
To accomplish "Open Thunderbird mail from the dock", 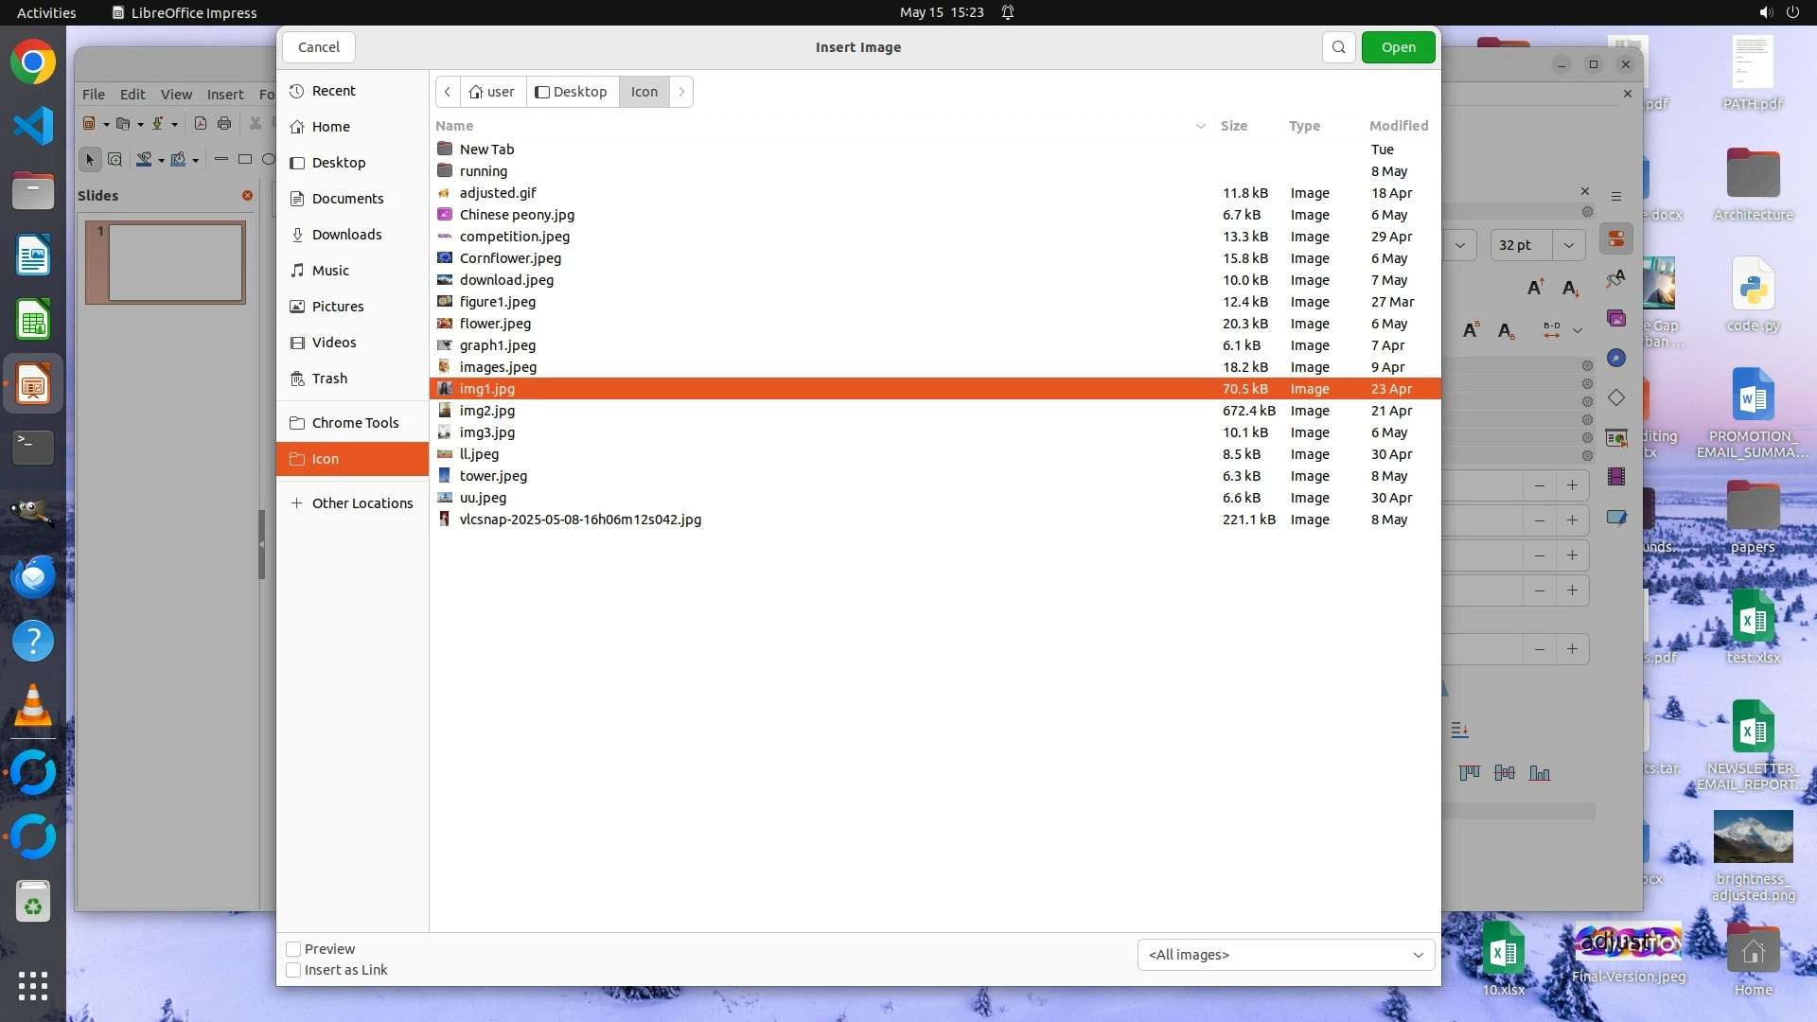I will pos(33,577).
